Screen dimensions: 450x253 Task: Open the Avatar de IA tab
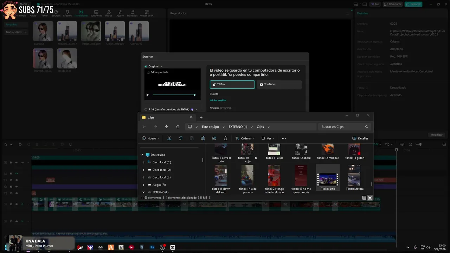click(x=147, y=14)
